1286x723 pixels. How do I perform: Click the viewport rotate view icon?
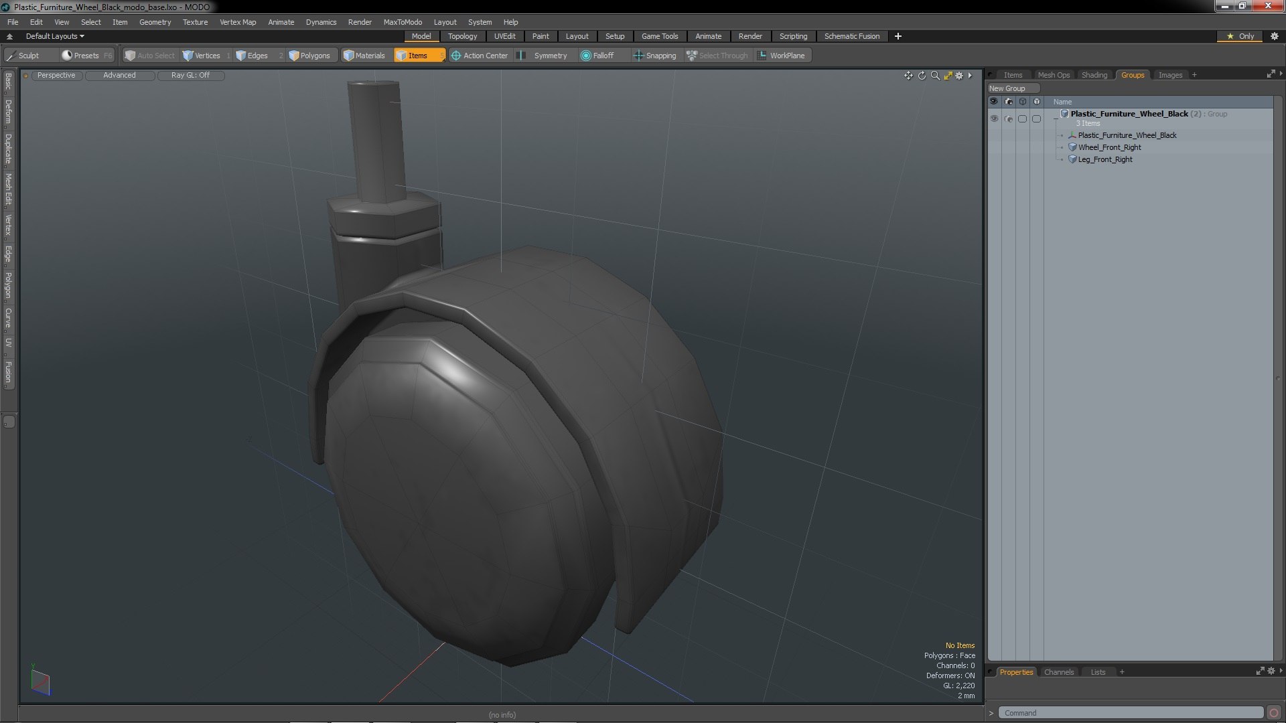point(922,76)
